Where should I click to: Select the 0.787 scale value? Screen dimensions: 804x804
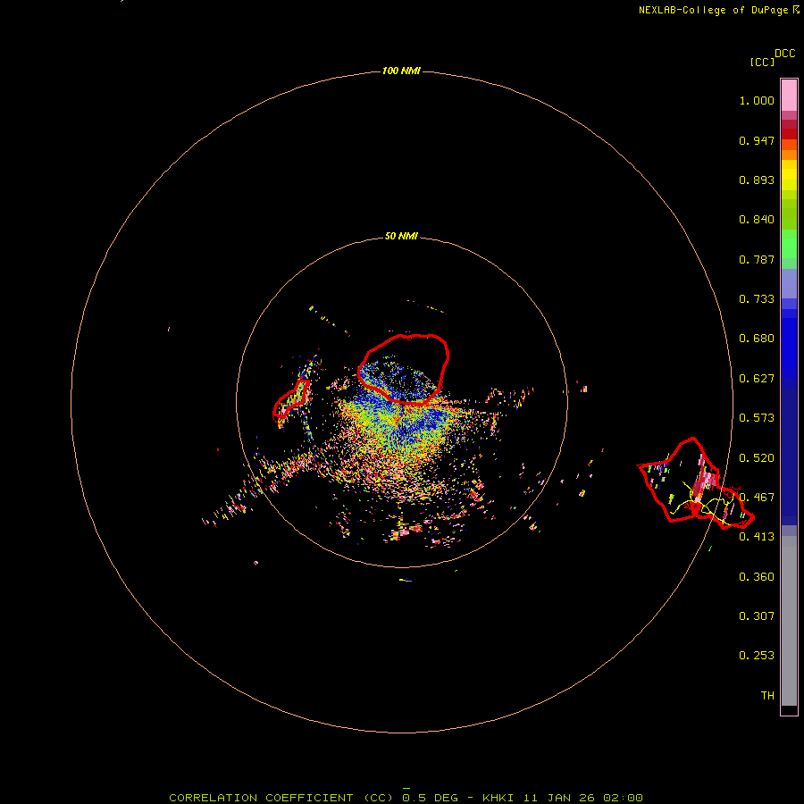(757, 259)
